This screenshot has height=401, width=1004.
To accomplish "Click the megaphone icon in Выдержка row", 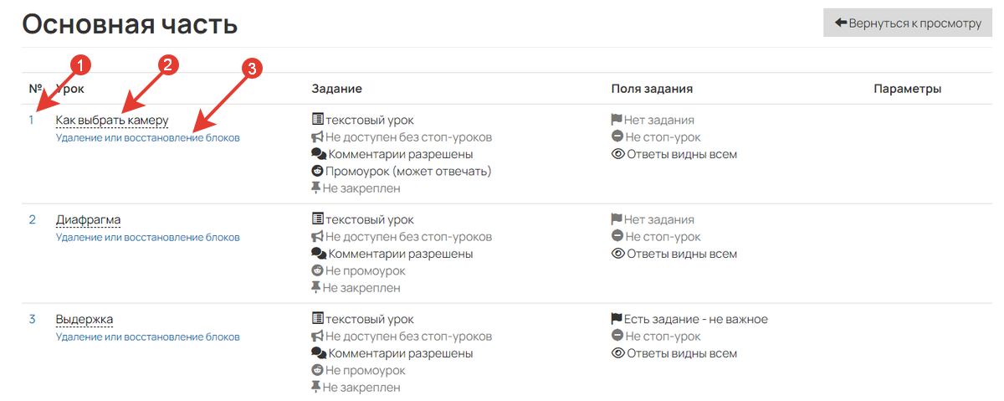I will coord(318,337).
